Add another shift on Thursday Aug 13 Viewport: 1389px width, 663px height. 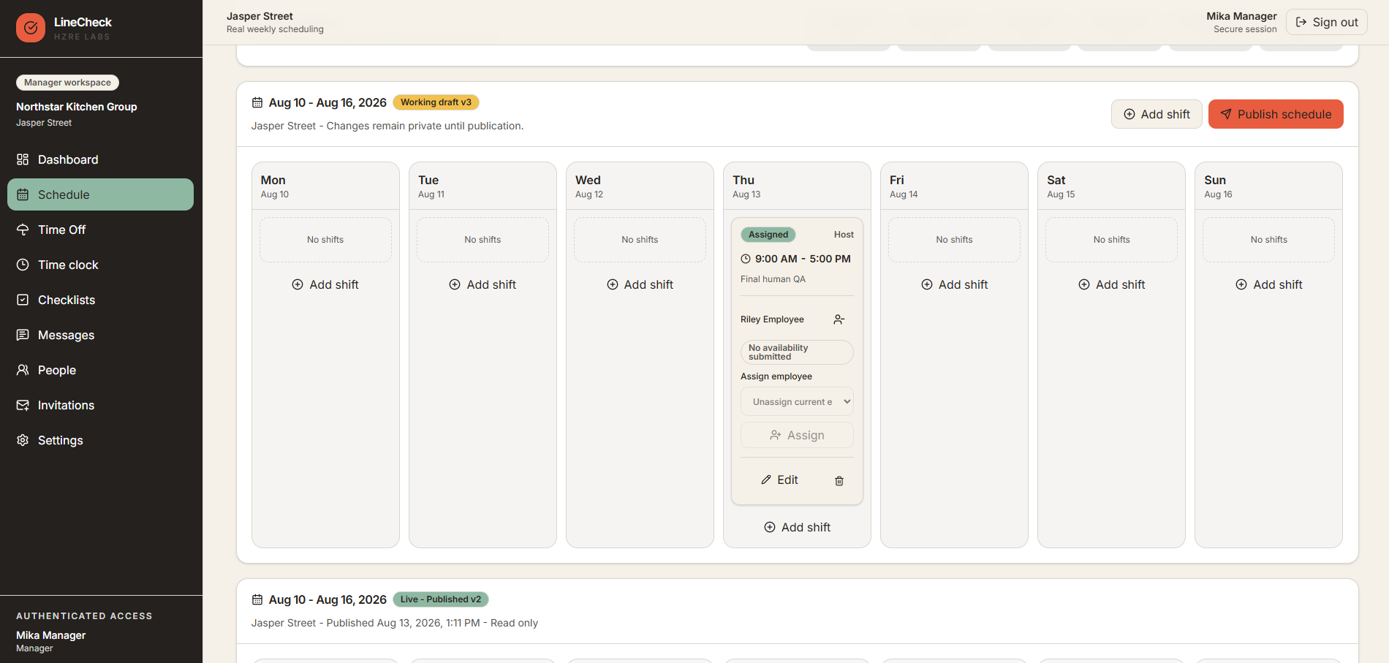[x=797, y=527]
